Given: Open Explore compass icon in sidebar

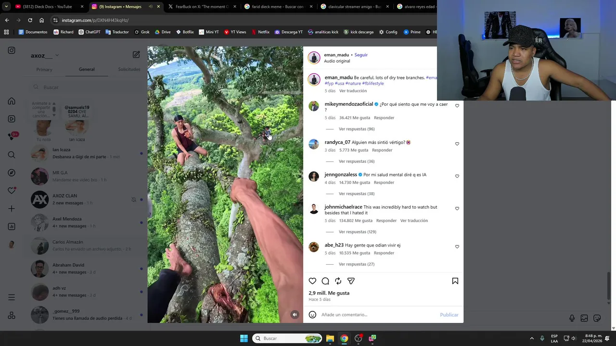Looking at the screenshot, I should (12, 173).
